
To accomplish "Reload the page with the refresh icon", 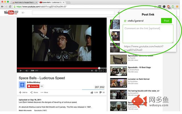I will [10, 7].
